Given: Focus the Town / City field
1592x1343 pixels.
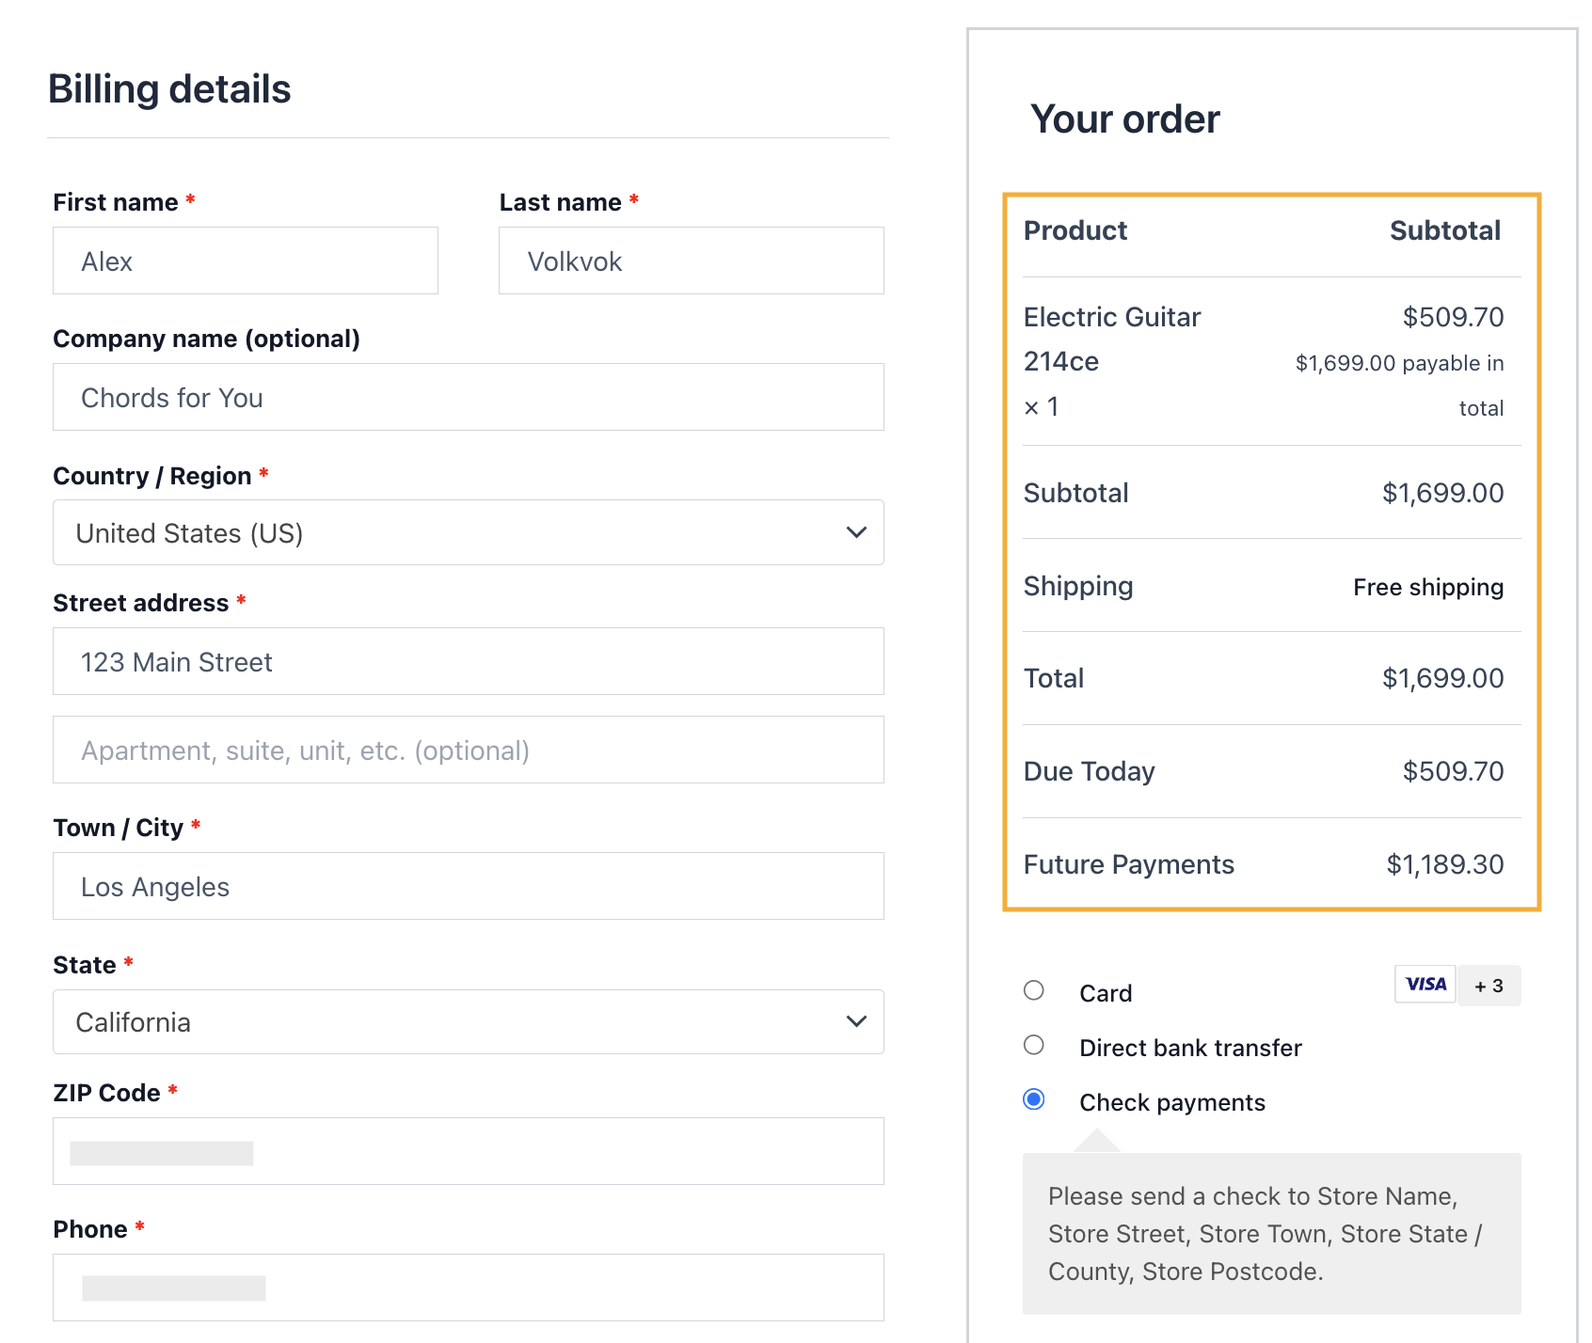Looking at the screenshot, I should [x=468, y=886].
